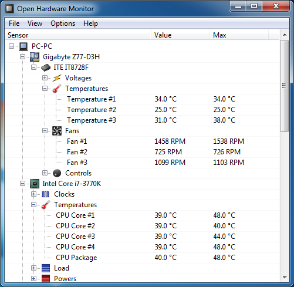The image size is (294, 287).
Task: Click the ITE IT8728F chip icon
Action: pos(46,67)
